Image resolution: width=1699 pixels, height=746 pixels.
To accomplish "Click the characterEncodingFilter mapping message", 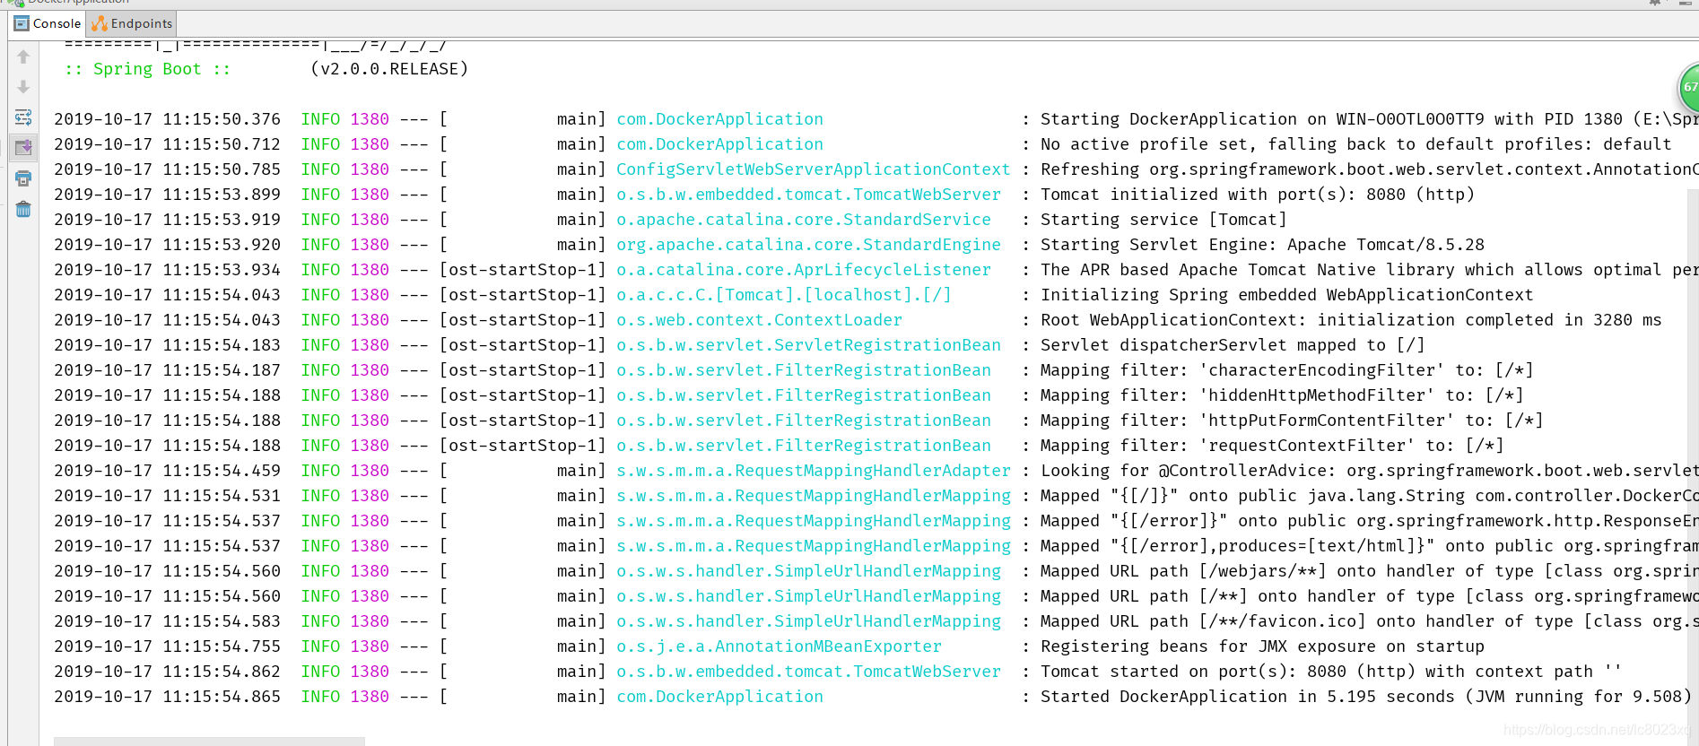I will point(1286,370).
